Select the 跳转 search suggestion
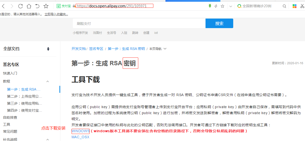The width and height of the screenshot is (305, 141). coord(135,33)
